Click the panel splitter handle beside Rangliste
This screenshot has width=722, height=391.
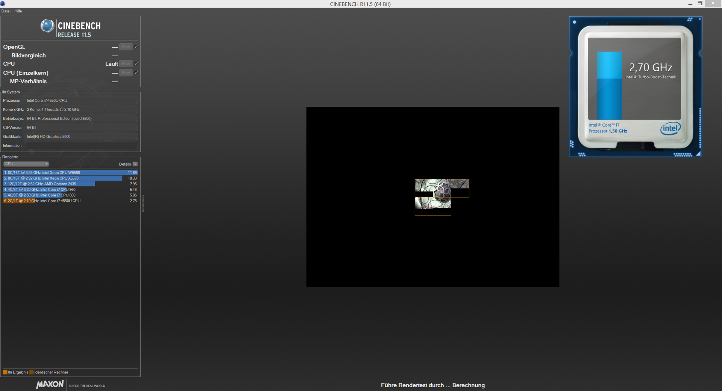[143, 203]
